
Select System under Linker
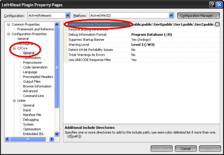[28, 125]
